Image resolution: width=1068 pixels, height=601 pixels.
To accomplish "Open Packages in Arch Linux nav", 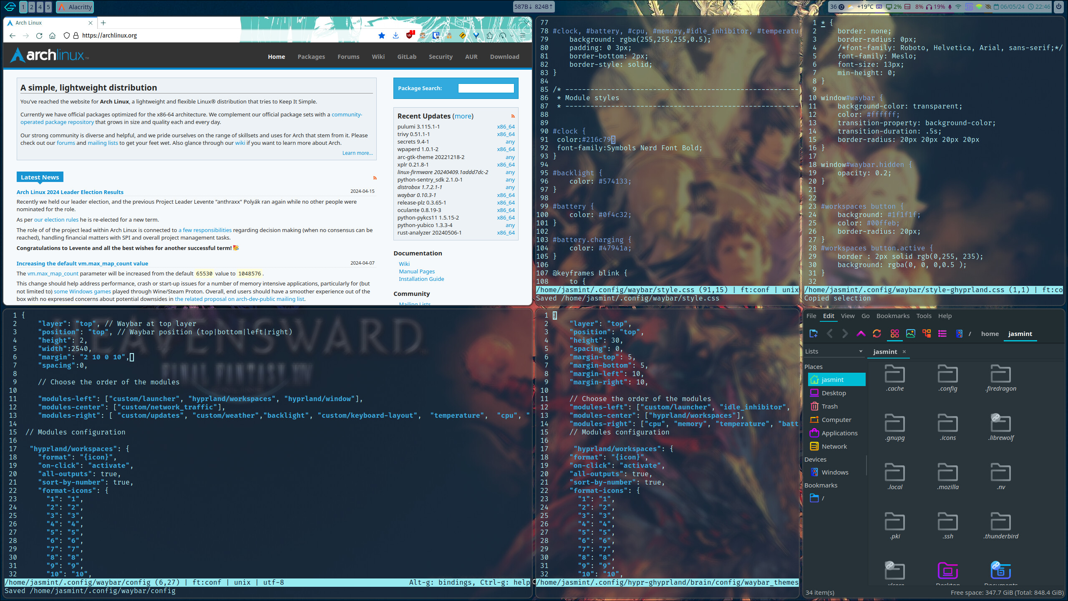I will 311,57.
